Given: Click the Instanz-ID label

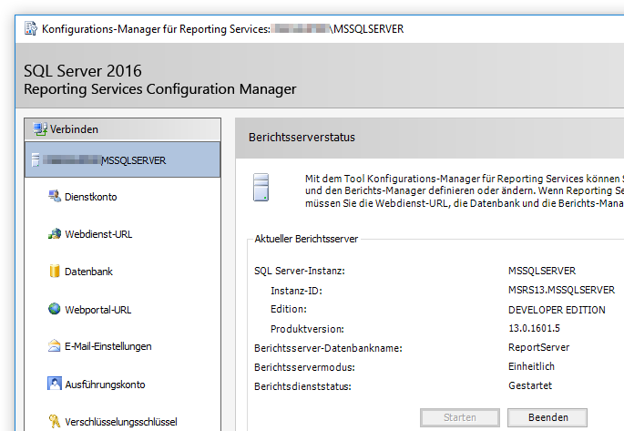Looking at the screenshot, I should pyautogui.click(x=296, y=291).
